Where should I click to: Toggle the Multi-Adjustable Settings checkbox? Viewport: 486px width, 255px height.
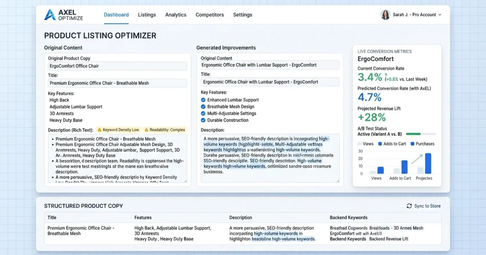coord(203,113)
